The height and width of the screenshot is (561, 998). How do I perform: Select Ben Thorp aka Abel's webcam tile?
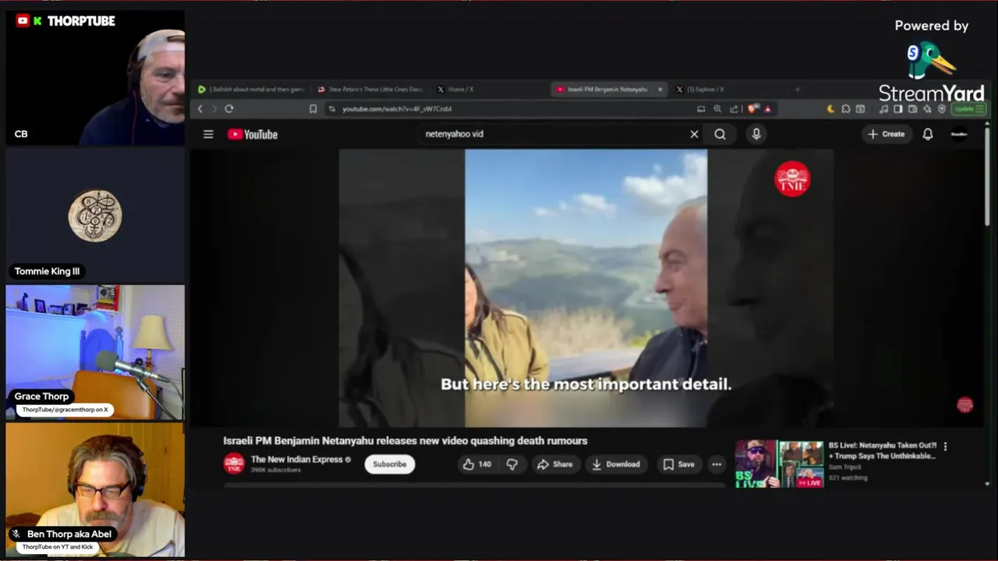[x=95, y=490]
